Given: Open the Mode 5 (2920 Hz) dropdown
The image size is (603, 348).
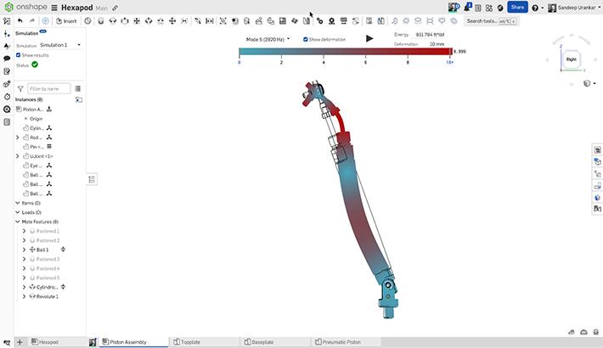Looking at the screenshot, I should point(268,39).
